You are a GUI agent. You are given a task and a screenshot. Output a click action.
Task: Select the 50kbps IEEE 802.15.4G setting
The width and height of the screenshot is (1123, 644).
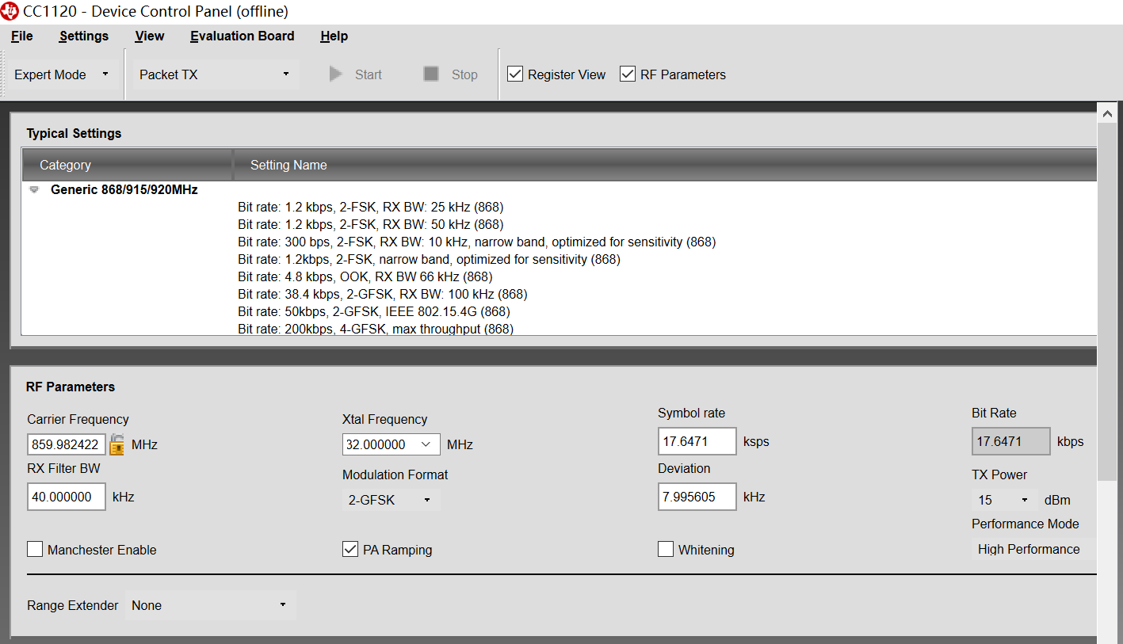[374, 312]
